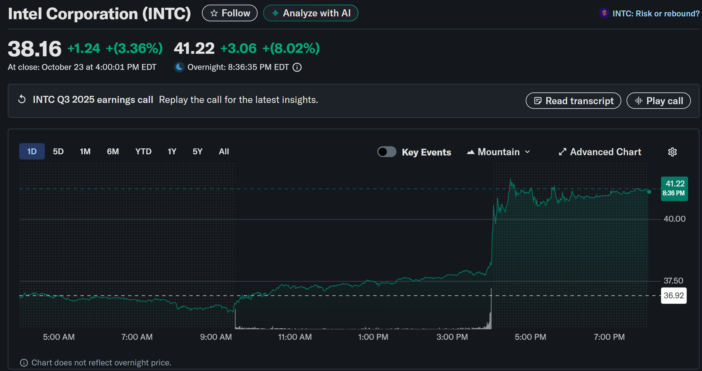Viewport: 702px width, 371px height.
Task: Click the replay icon beside earnings call
Action: 22,100
